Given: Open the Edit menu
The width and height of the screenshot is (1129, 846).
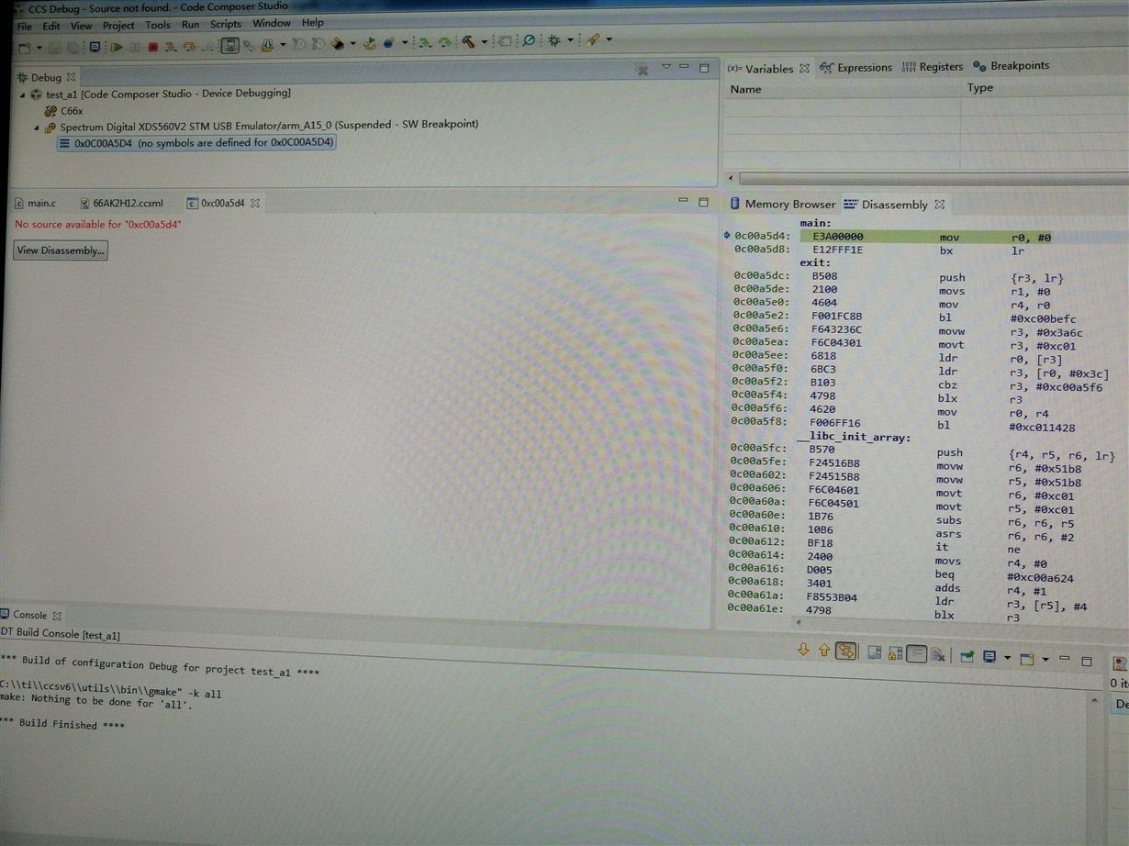Looking at the screenshot, I should (x=51, y=26).
